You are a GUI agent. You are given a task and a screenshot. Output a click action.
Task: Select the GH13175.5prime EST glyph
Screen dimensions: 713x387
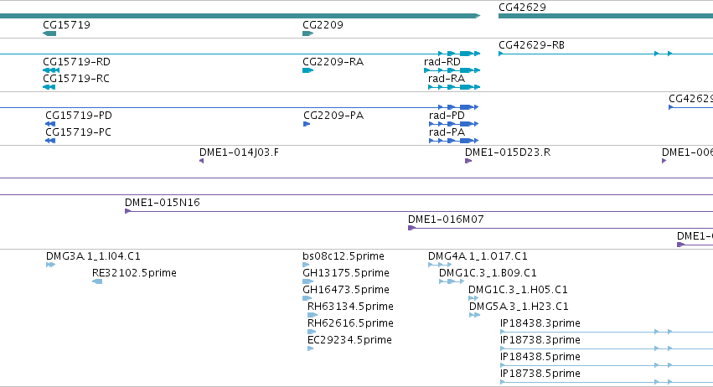click(x=307, y=281)
